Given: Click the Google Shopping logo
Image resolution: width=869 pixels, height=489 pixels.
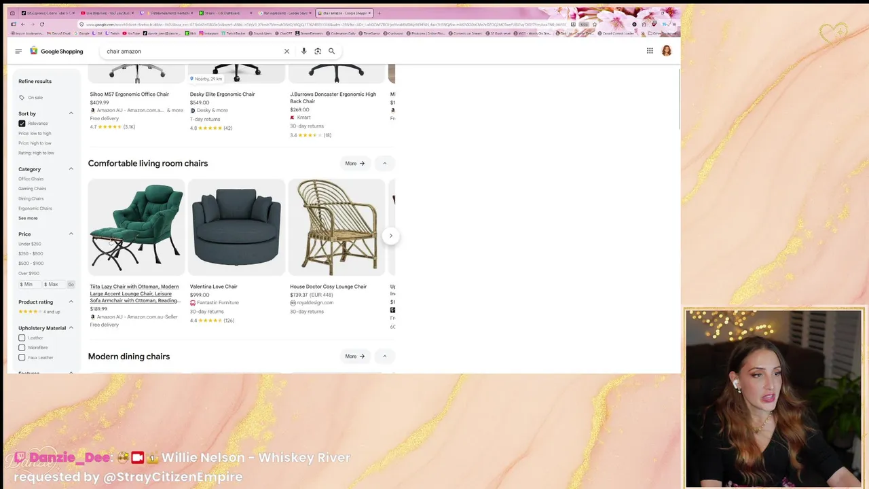Looking at the screenshot, I should 56,51.
